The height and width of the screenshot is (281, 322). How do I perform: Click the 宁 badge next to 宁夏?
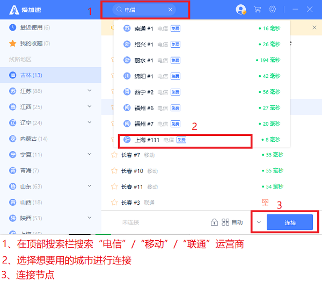[13, 155]
